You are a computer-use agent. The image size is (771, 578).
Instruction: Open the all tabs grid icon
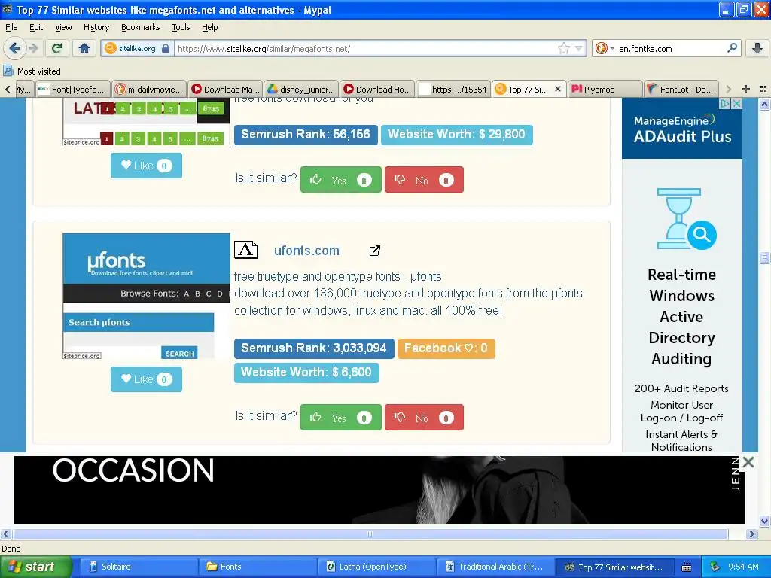tap(763, 89)
